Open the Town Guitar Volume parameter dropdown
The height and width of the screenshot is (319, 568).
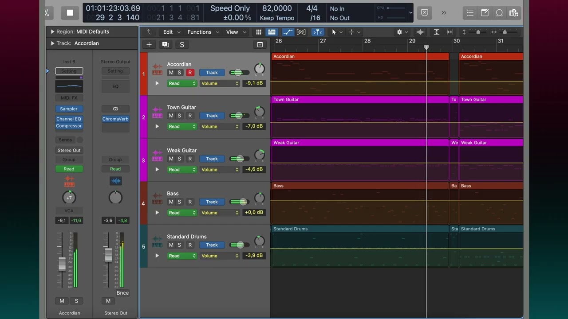pos(220,126)
